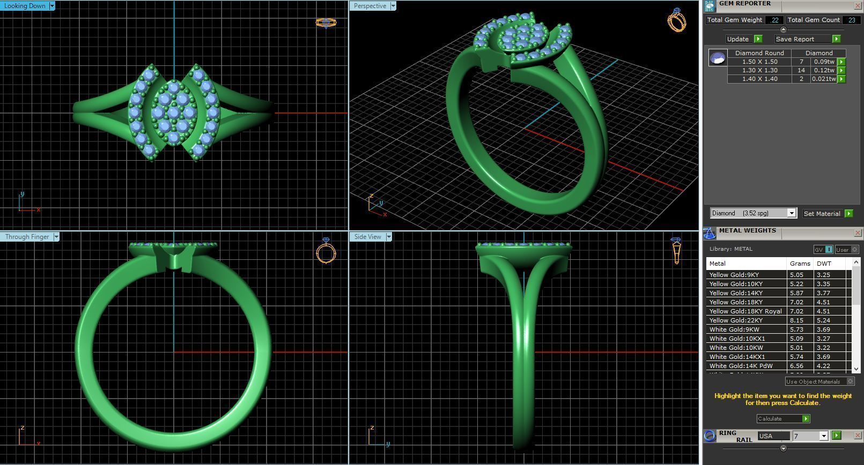864x465 pixels.
Task: Click the Calculate green arrow
Action: 806,419
